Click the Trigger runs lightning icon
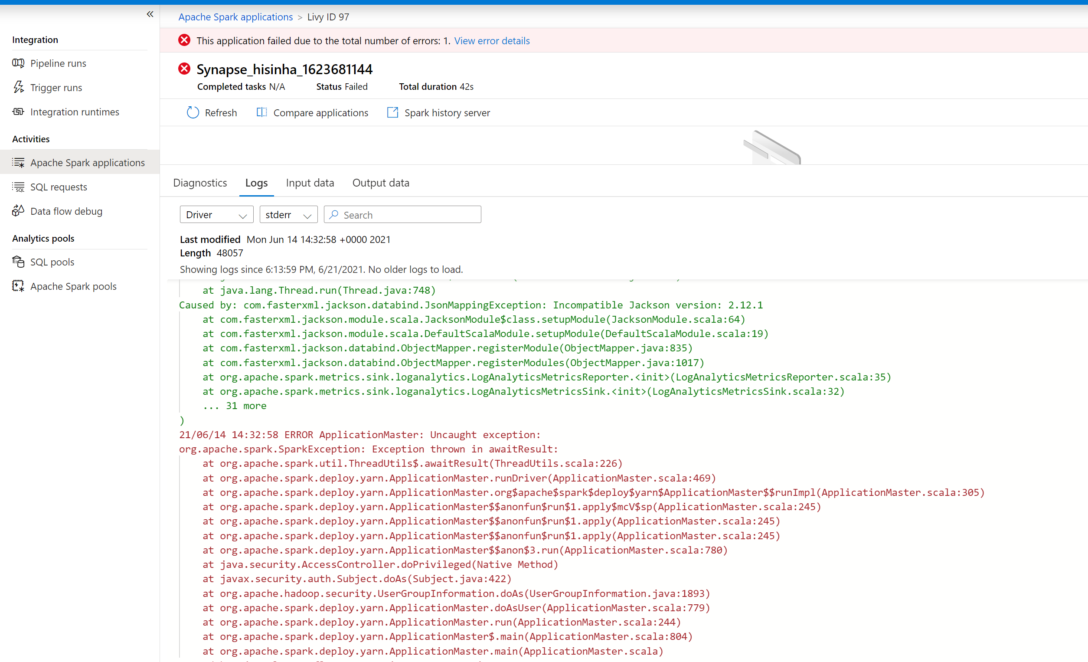1088x662 pixels. tap(18, 87)
